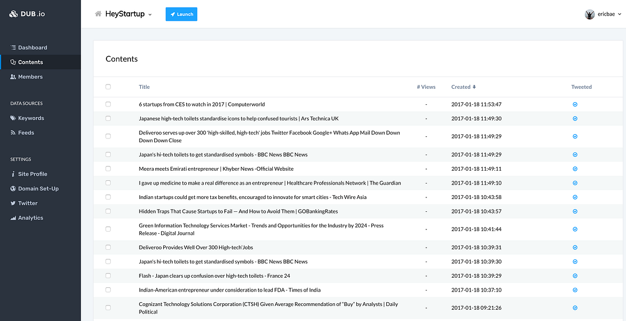Screen dimensions: 626x321
Task: Click tweeted check icon for Times of India row
Action: click(x=575, y=290)
